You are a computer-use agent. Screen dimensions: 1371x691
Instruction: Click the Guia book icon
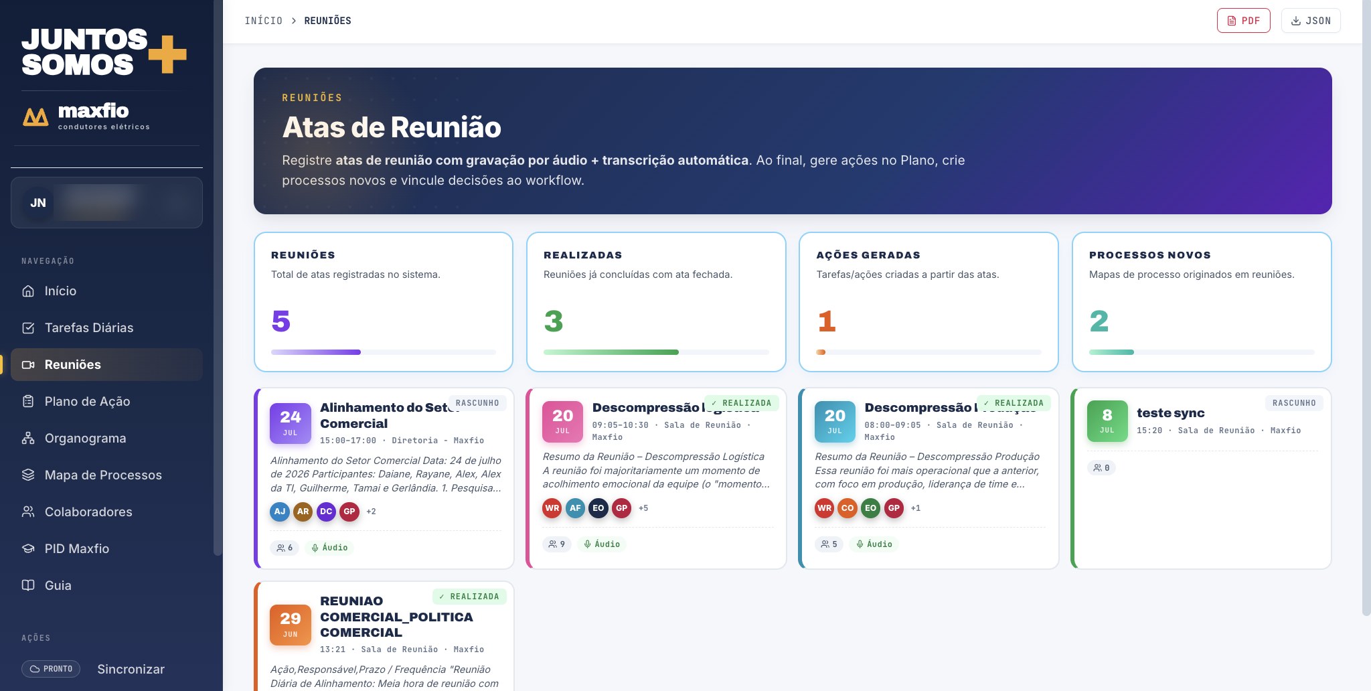pyautogui.click(x=28, y=586)
